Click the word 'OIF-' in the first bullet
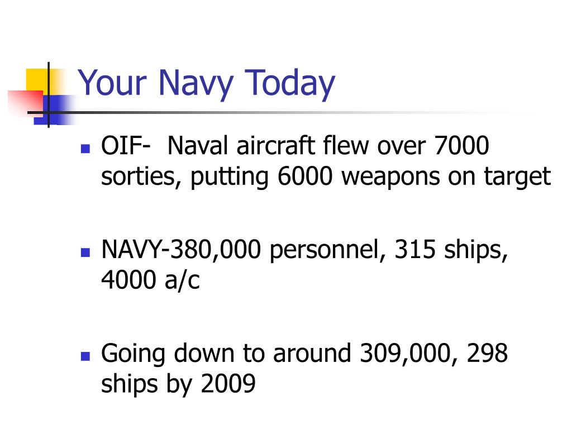The height and width of the screenshot is (429, 572). click(x=126, y=146)
